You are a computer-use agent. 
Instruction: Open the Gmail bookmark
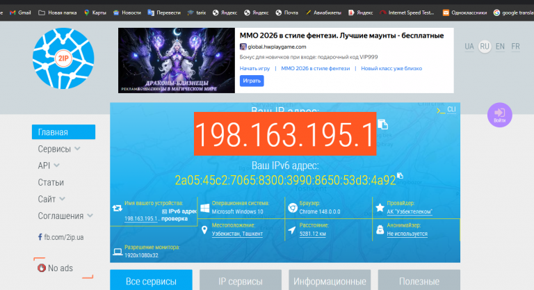[20, 13]
